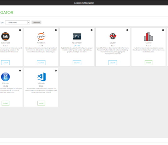The height and width of the screenshot is (145, 168).
Task: Click the Qt Console 4.4.3 update version link
Action: 78,46
